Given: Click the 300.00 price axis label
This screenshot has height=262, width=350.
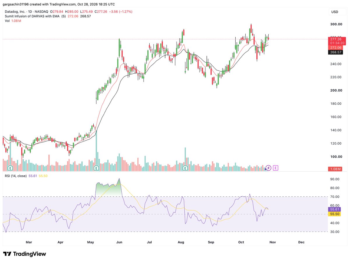Looking at the screenshot, I should (x=336, y=24).
